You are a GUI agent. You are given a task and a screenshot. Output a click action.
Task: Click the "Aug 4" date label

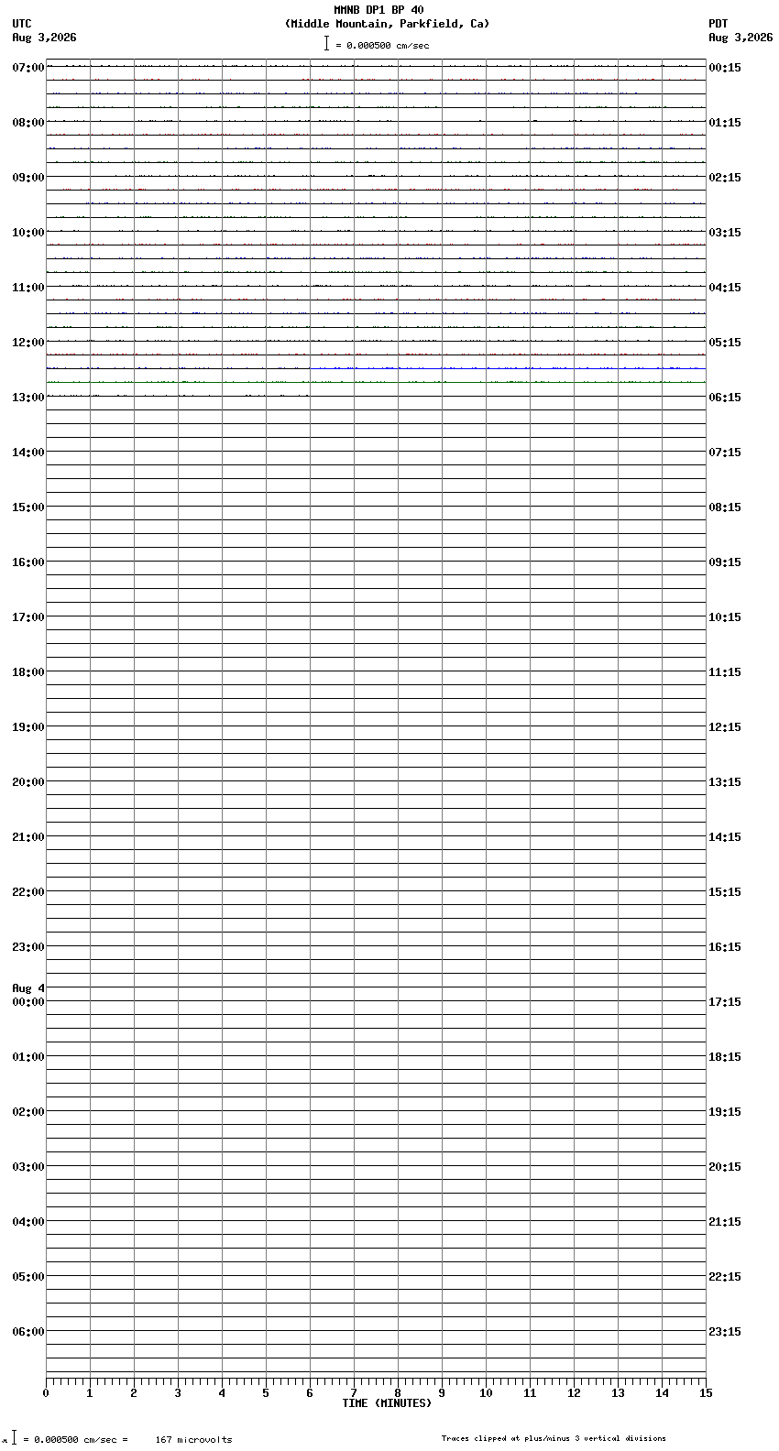28,988
